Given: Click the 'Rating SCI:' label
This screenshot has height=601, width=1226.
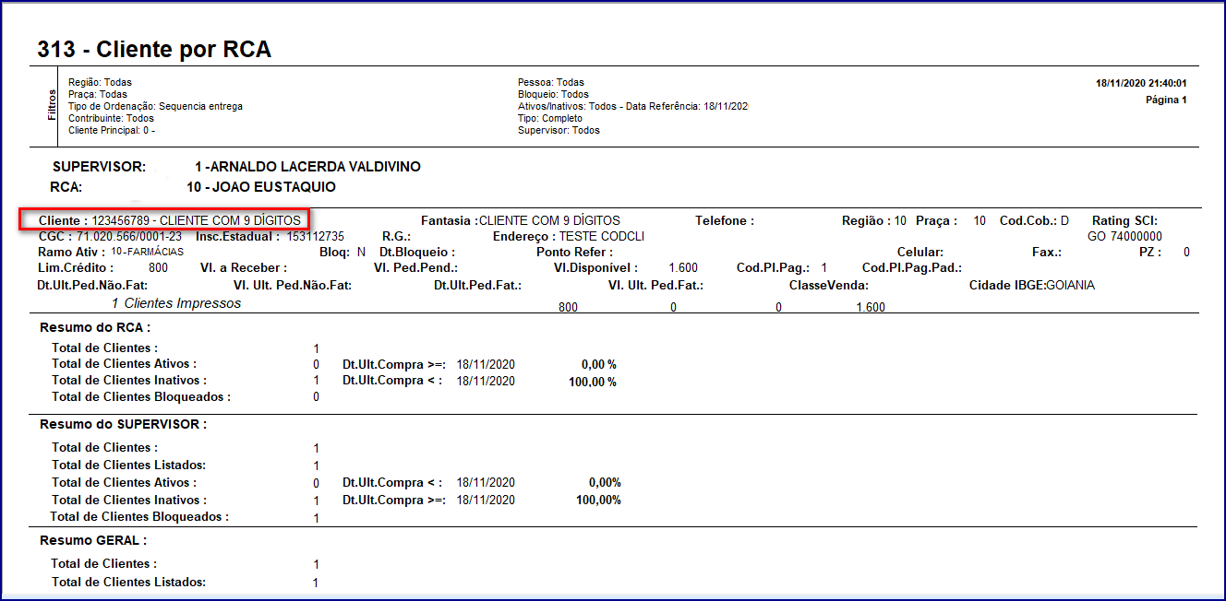Looking at the screenshot, I should pyautogui.click(x=1124, y=221).
